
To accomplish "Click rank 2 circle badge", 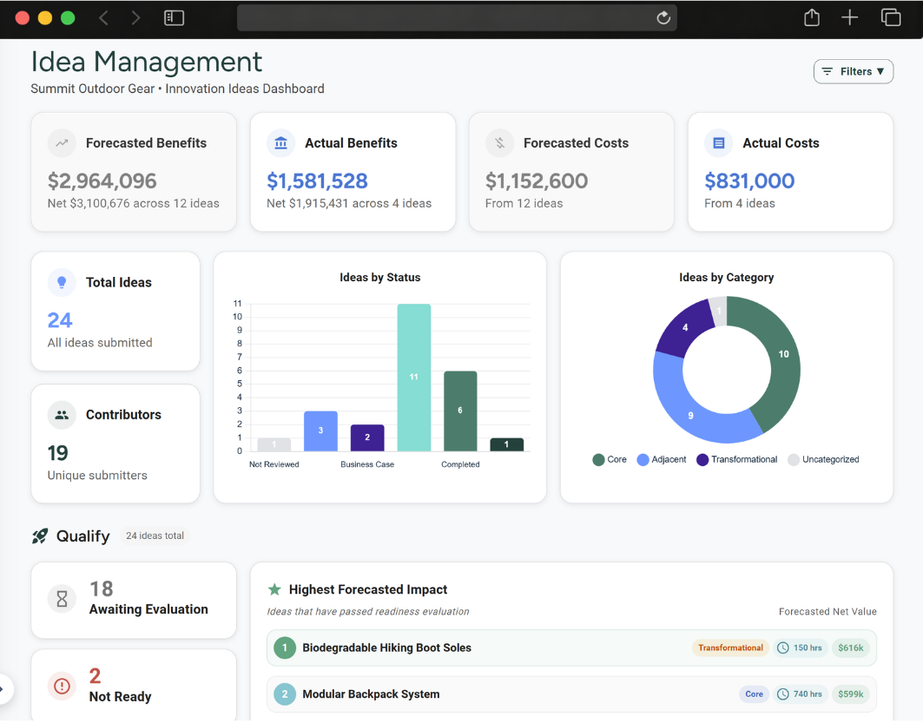I will [x=285, y=694].
